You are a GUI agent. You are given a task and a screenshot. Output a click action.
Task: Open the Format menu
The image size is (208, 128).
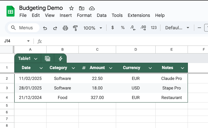84,15
